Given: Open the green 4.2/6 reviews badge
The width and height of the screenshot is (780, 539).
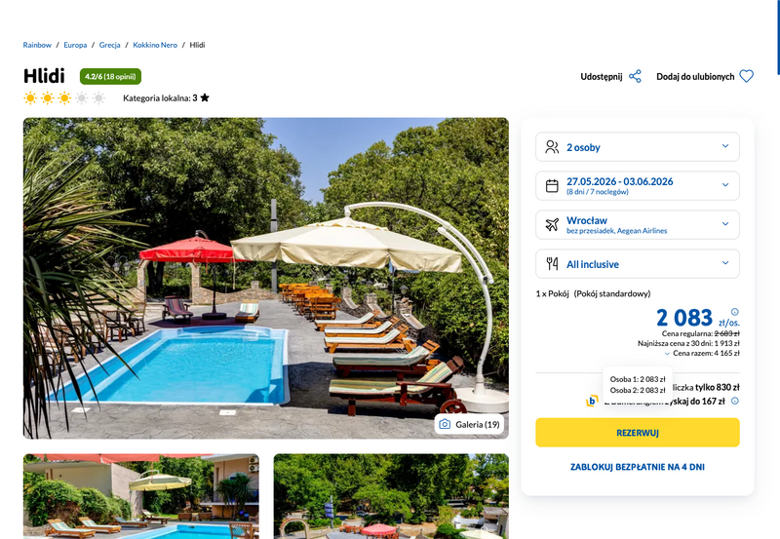Looking at the screenshot, I should [x=110, y=77].
